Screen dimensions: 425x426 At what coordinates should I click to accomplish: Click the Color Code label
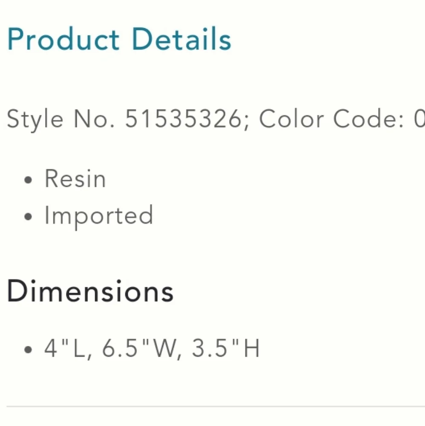332,119
